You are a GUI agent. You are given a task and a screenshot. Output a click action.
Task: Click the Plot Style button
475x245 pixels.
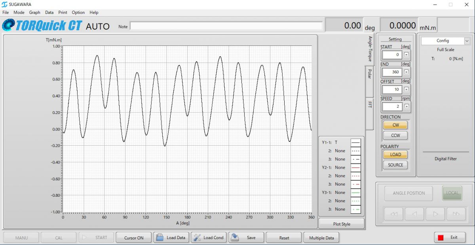[x=341, y=224]
